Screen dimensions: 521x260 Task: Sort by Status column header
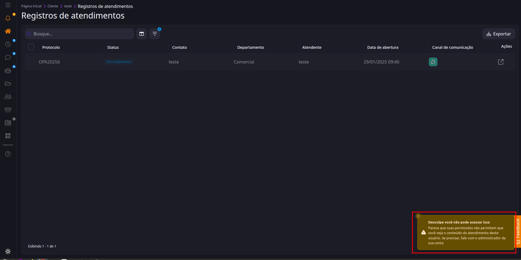point(113,47)
